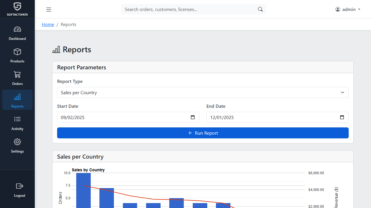Click the SoftActivate logo icon
371x208 pixels.
(17, 7)
